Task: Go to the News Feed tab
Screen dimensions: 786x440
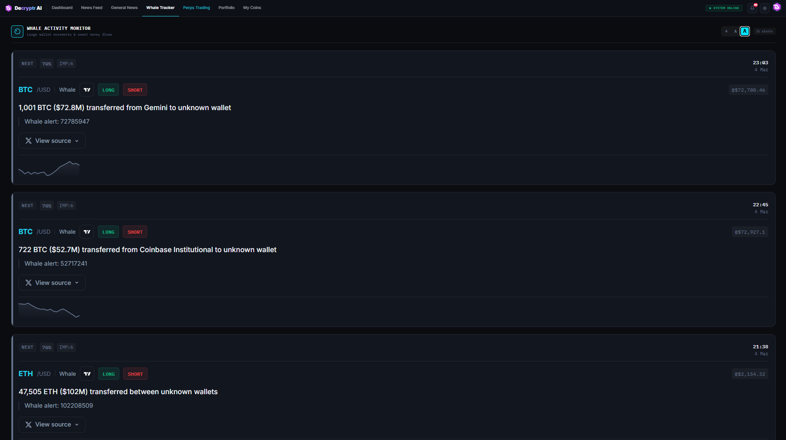Action: [91, 8]
